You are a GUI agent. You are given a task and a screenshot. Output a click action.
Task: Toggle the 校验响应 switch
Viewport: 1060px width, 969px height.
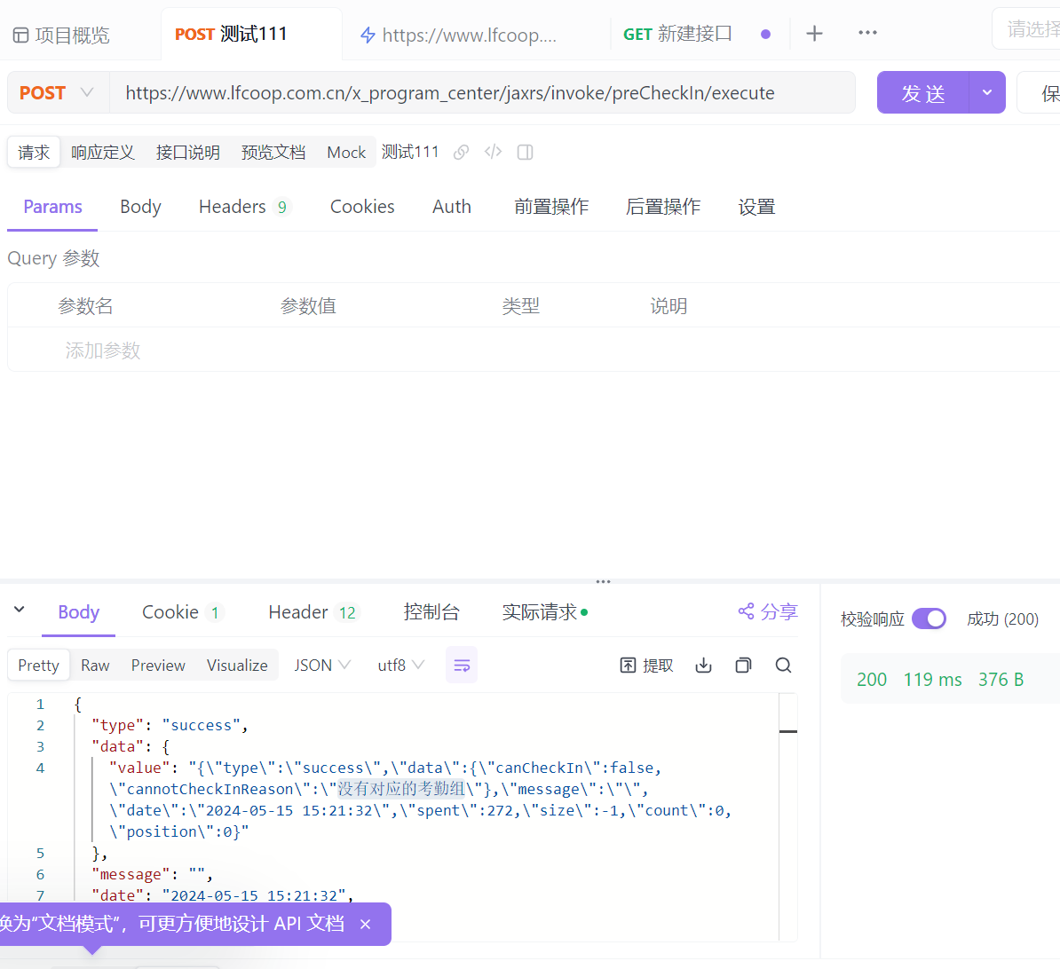(929, 618)
